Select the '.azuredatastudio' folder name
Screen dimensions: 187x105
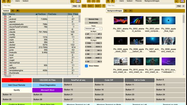tap(16, 24)
